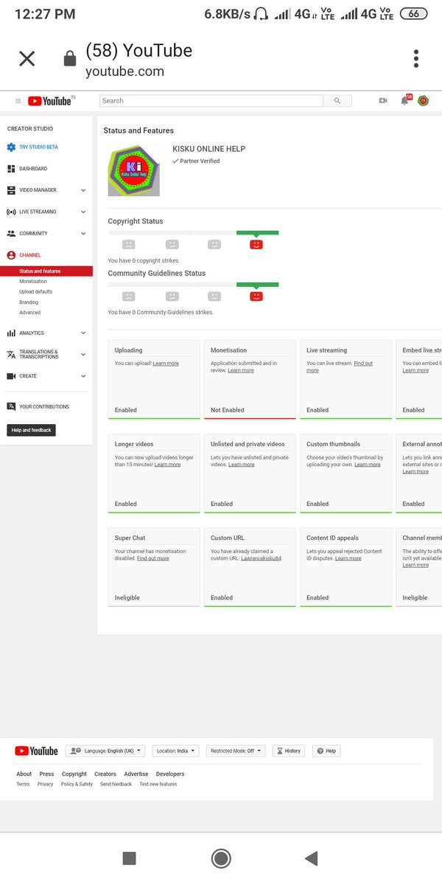442x885 pixels.
Task: Open Learn more in Unlisted and private videos
Action: coord(242,465)
